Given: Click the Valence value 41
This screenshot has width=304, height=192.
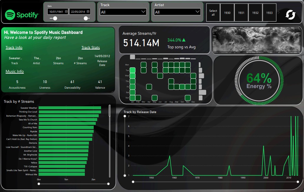Looking at the screenshot, I should pyautogui.click(x=100, y=82).
